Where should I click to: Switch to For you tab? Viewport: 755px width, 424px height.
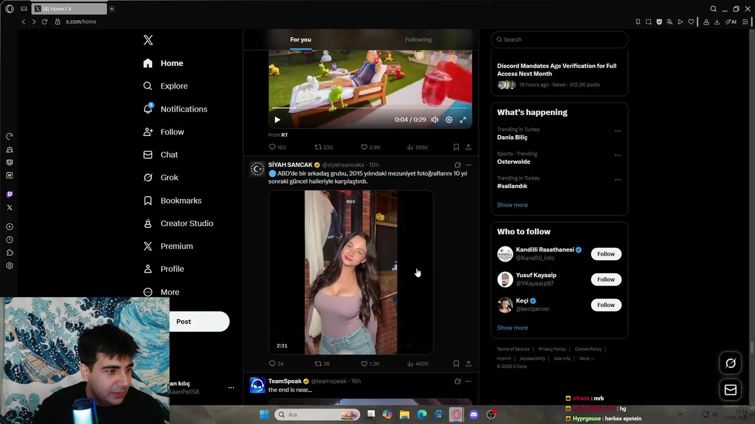300,39
